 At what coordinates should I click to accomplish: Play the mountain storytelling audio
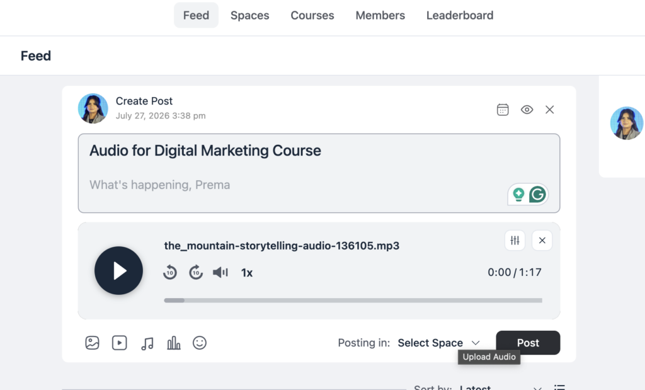(118, 271)
